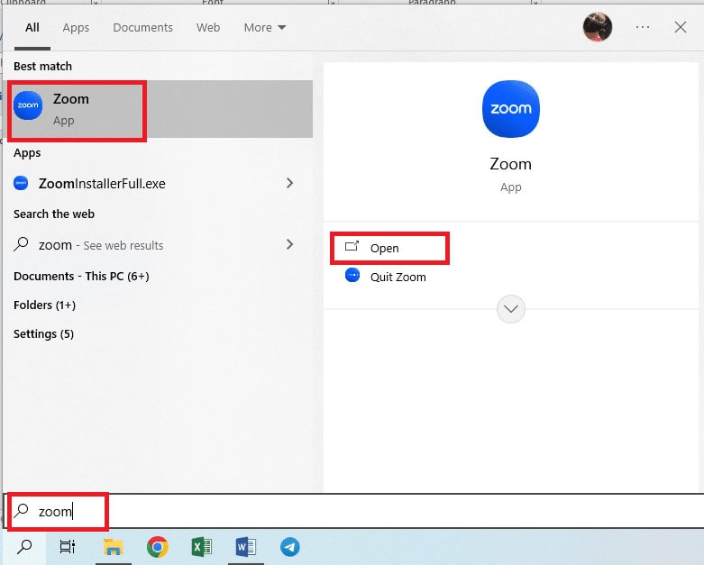Open File Explorer from the taskbar
Viewport: 704px width, 565px height.
coord(114,547)
